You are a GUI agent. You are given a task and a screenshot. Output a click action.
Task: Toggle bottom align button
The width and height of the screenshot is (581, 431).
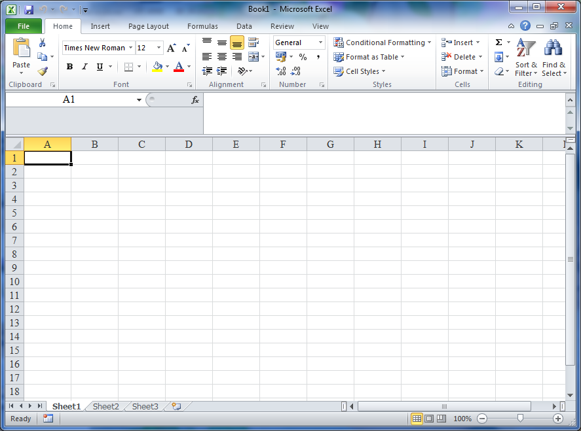coord(236,43)
